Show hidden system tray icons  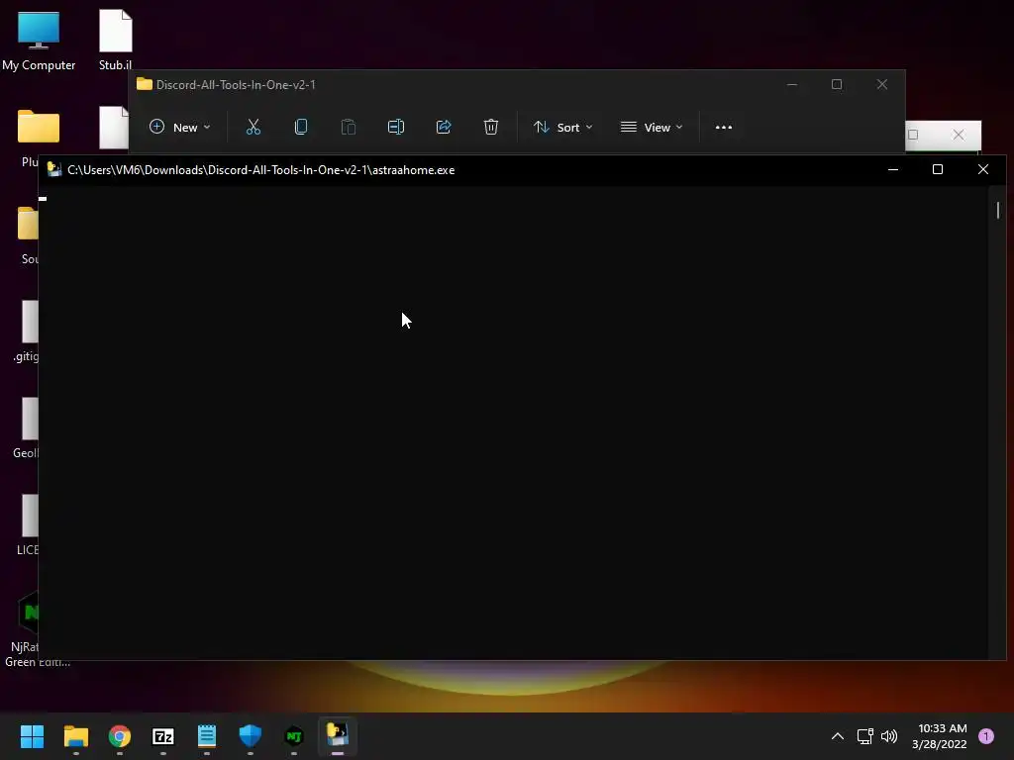pyautogui.click(x=838, y=736)
